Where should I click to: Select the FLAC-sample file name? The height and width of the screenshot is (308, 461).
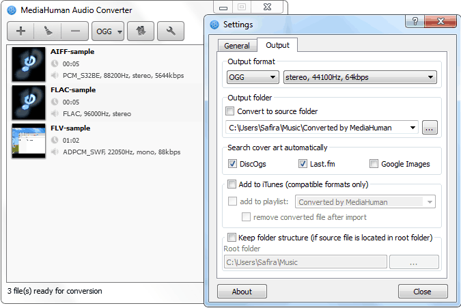click(x=73, y=90)
